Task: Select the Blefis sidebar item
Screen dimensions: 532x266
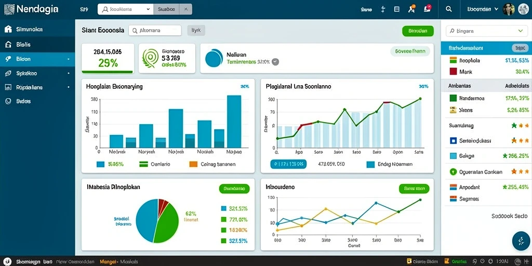Action: pos(37,44)
